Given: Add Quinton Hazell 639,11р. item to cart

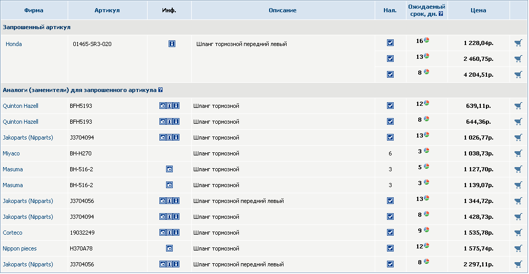Looking at the screenshot, I should pyautogui.click(x=518, y=106).
